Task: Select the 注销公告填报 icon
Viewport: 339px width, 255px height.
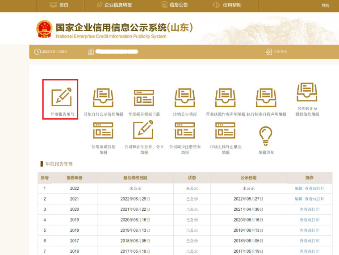Action: coord(184,97)
